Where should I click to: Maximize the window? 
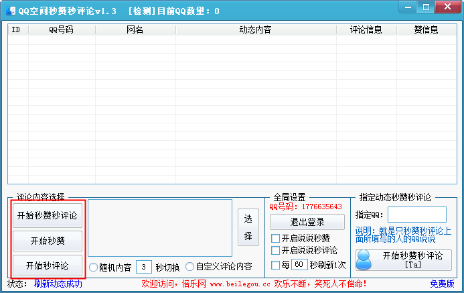click(x=426, y=7)
